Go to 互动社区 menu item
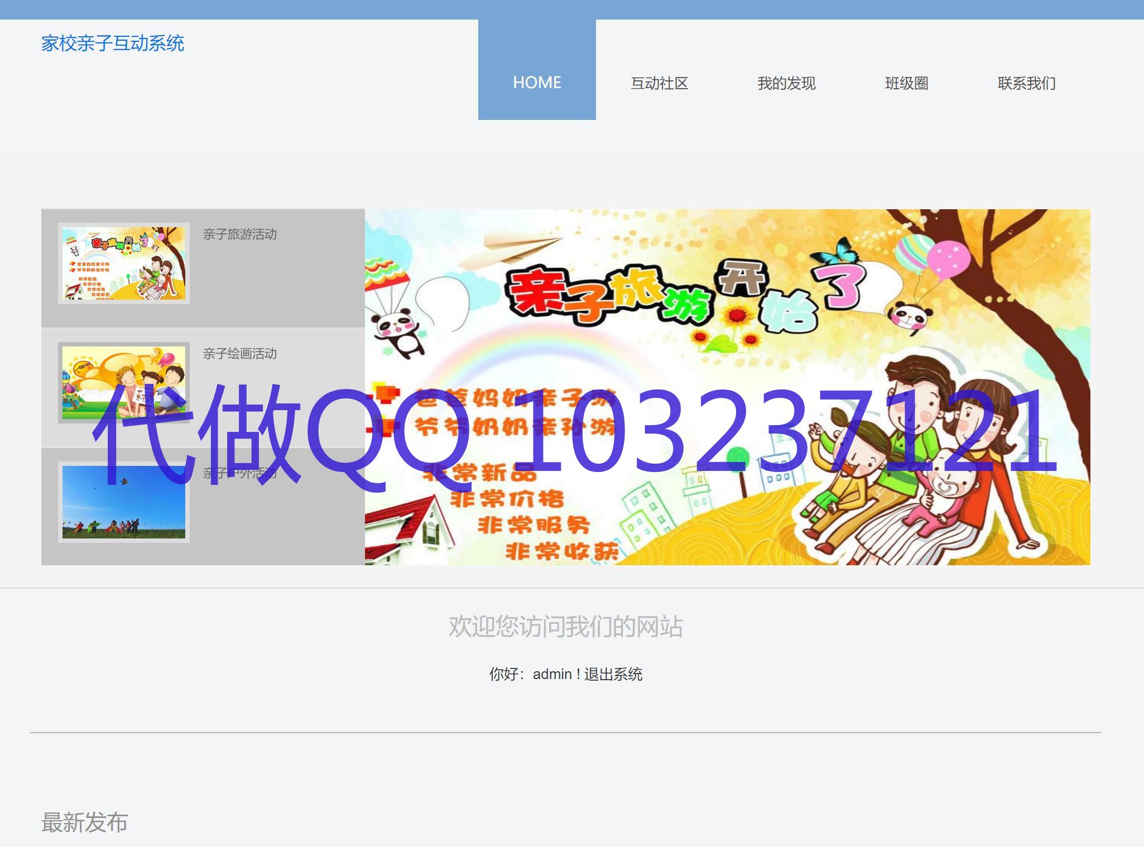This screenshot has width=1144, height=847. (659, 83)
